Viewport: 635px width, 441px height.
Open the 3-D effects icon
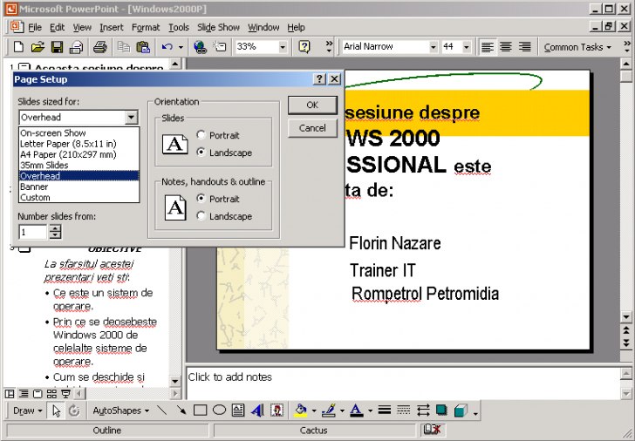pos(461,410)
